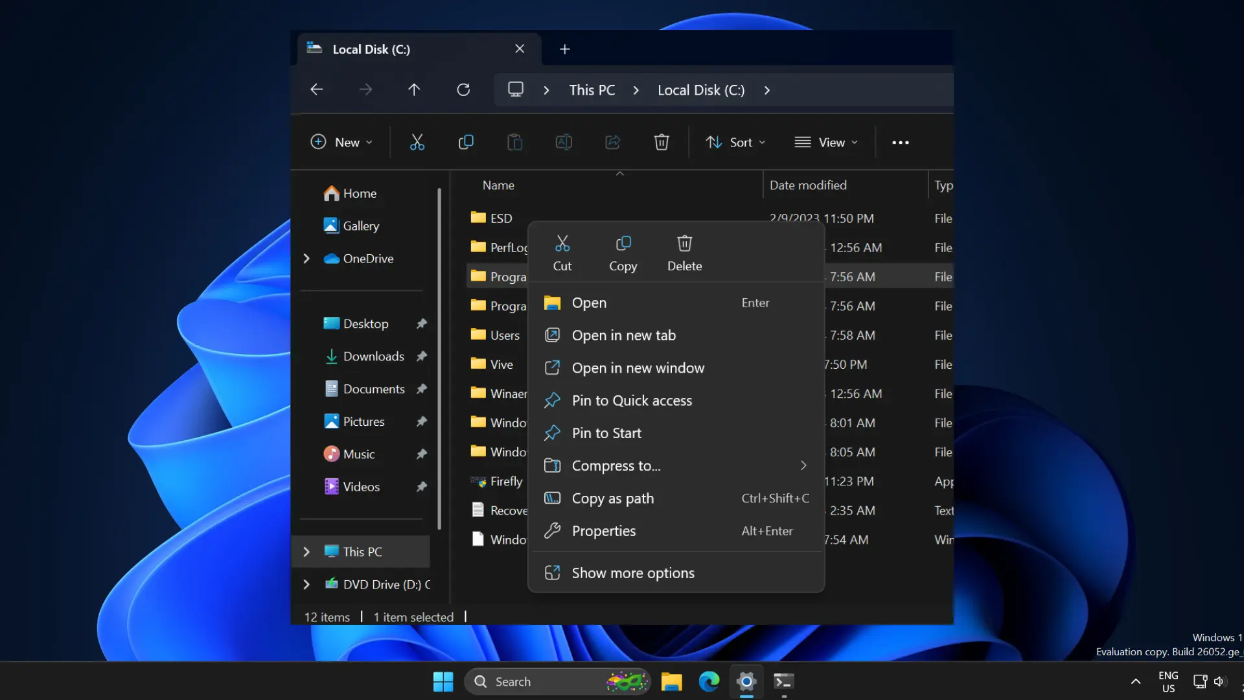The width and height of the screenshot is (1244, 700).
Task: Open the three-dot See more menu
Action: click(901, 143)
